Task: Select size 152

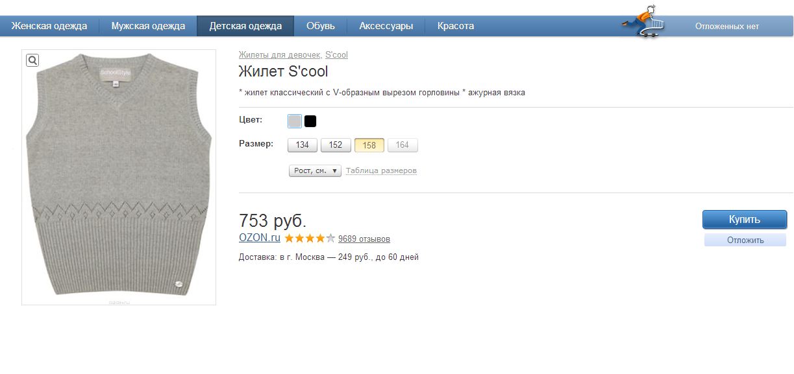Action: click(x=336, y=145)
